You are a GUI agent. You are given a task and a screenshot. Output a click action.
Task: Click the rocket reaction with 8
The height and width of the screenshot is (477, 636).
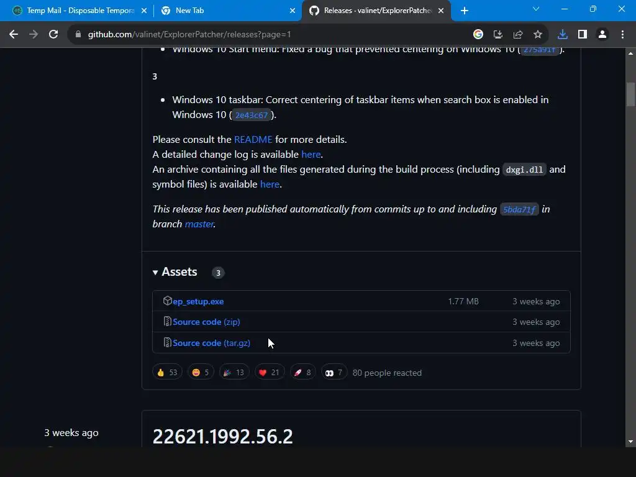pos(302,373)
